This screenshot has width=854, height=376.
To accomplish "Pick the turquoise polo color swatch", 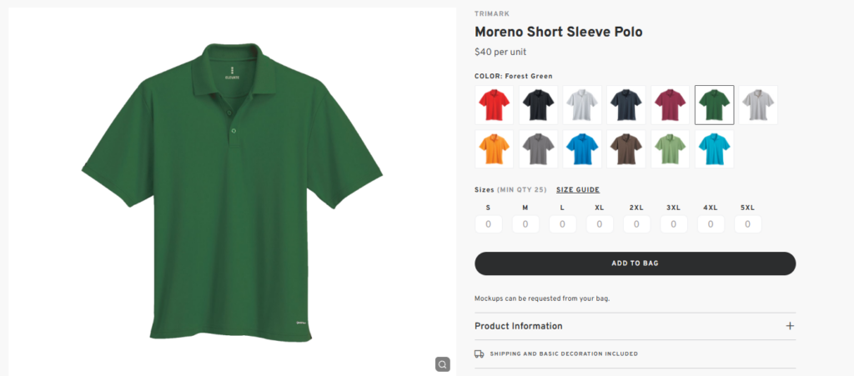I will pos(714,149).
